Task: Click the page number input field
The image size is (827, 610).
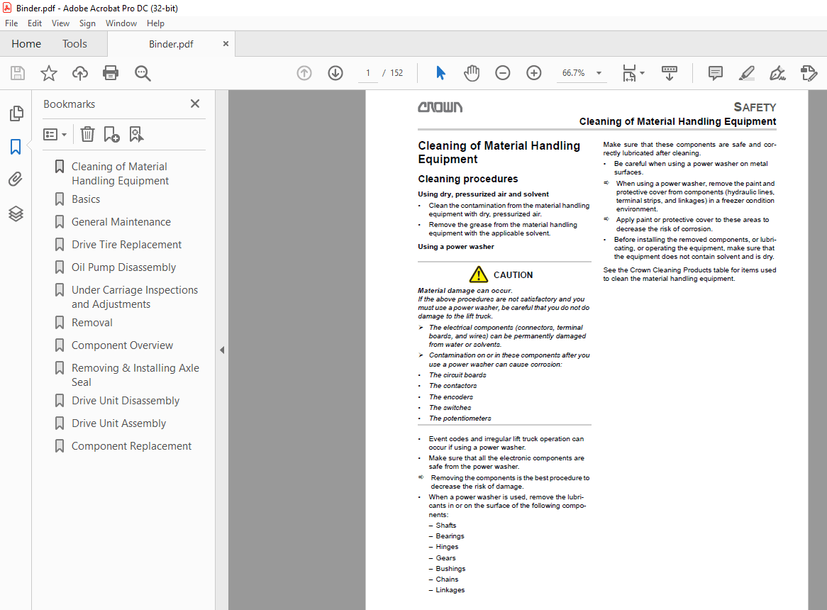Action: point(367,72)
